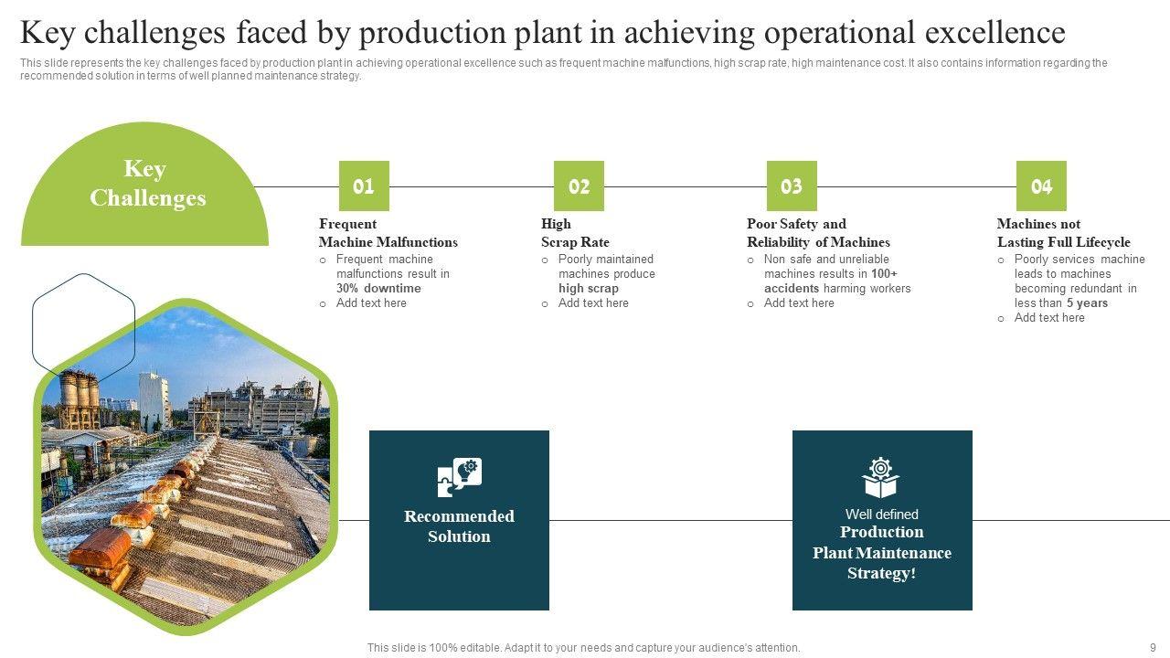Select the Poor Safety and Reliability heading
This screenshot has height=658, width=1170.
[x=818, y=233]
